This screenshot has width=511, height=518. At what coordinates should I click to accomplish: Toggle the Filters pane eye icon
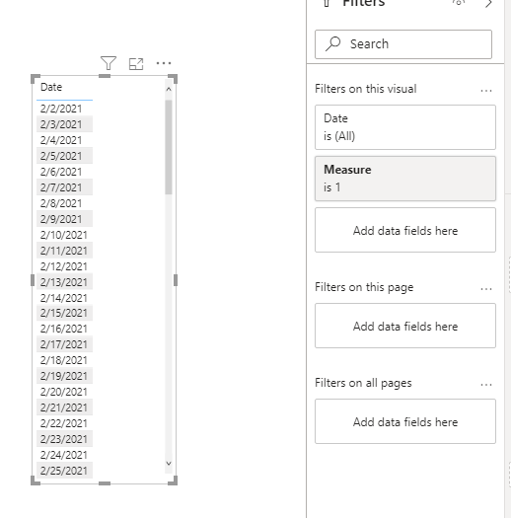click(x=459, y=3)
